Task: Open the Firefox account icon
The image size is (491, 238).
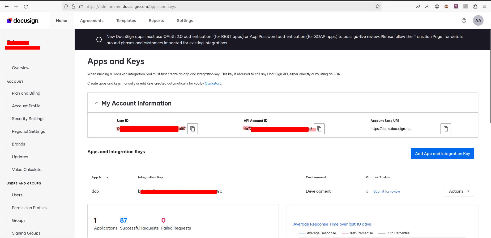Action: 437,6
